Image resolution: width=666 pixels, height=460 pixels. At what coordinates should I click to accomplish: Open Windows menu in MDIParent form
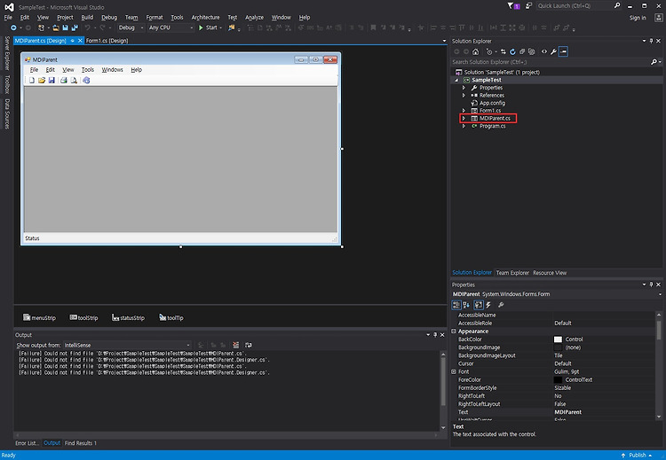(112, 69)
